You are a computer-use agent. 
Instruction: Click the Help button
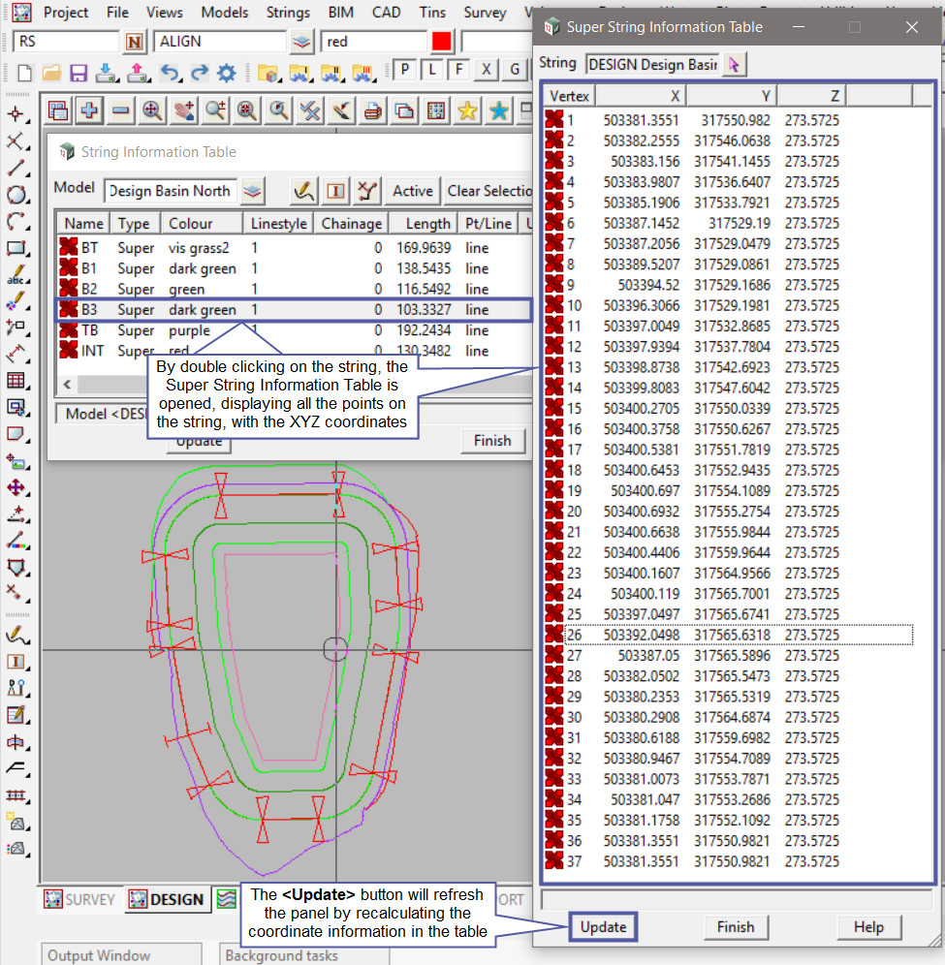pyautogui.click(x=868, y=927)
